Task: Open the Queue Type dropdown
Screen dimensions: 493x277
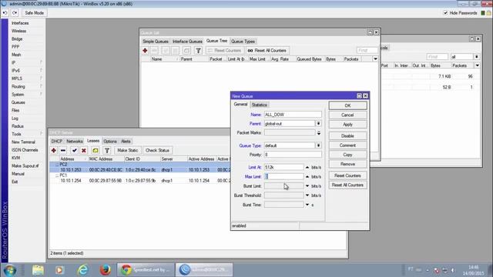Action: pos(318,145)
